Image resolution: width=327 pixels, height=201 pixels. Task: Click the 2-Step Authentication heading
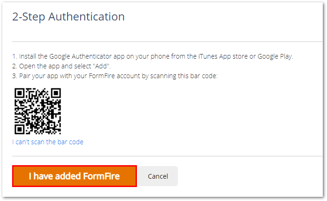coord(68,17)
